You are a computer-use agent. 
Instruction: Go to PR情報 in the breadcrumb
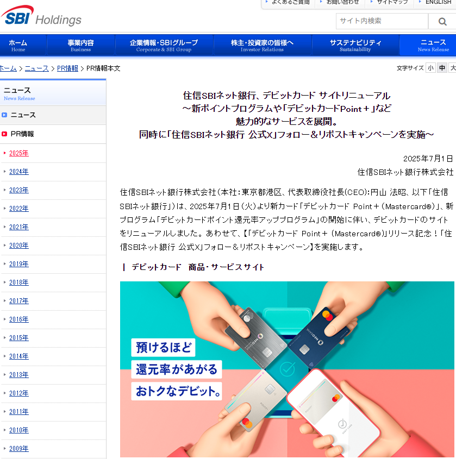click(67, 68)
